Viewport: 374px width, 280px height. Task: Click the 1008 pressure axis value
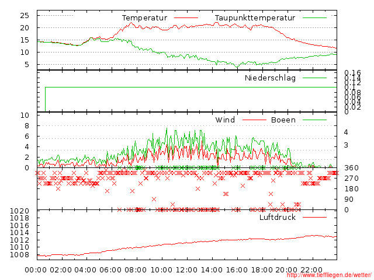19,255
